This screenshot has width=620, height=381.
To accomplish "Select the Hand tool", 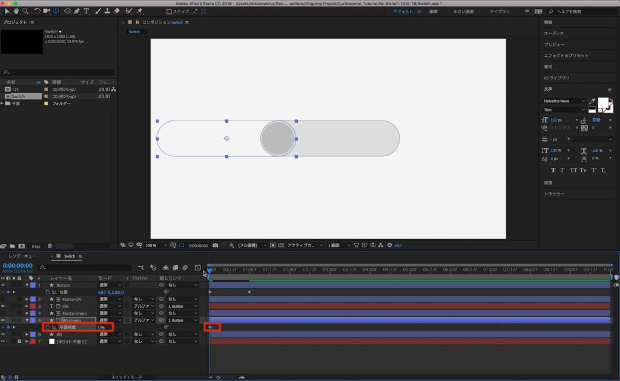I will click(x=16, y=11).
